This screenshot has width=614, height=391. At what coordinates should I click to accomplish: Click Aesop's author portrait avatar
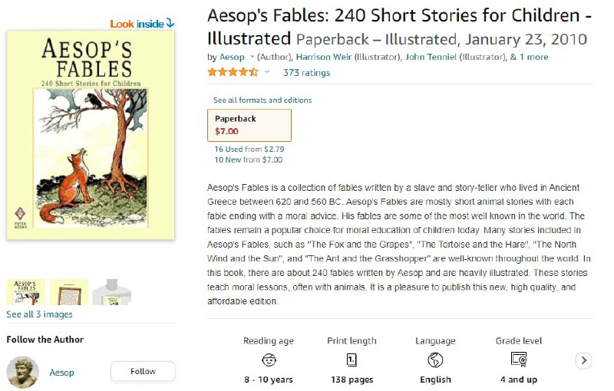[23, 373]
